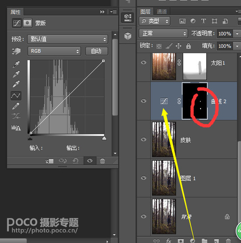Click the 自动 auto button
The image size is (241, 243).
point(96,51)
